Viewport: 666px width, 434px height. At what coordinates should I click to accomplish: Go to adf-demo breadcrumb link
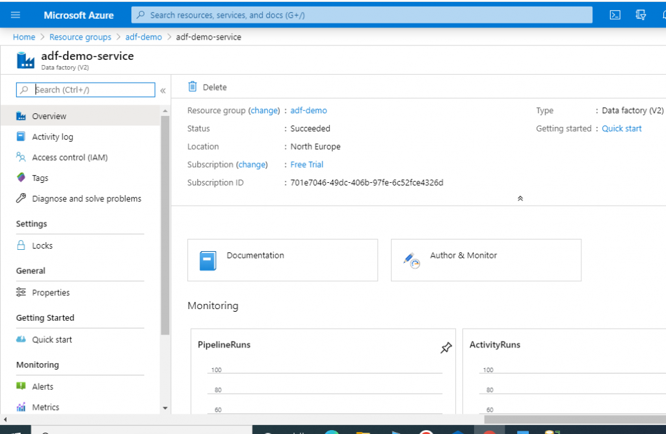(x=144, y=37)
